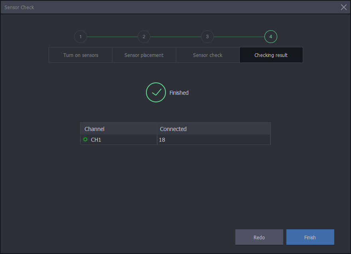Click the Channel column header
The width and height of the screenshot is (351, 254).
118,129
